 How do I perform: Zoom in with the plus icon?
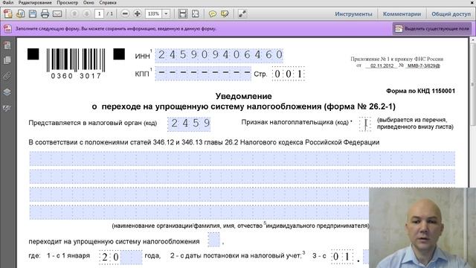[x=137, y=13]
